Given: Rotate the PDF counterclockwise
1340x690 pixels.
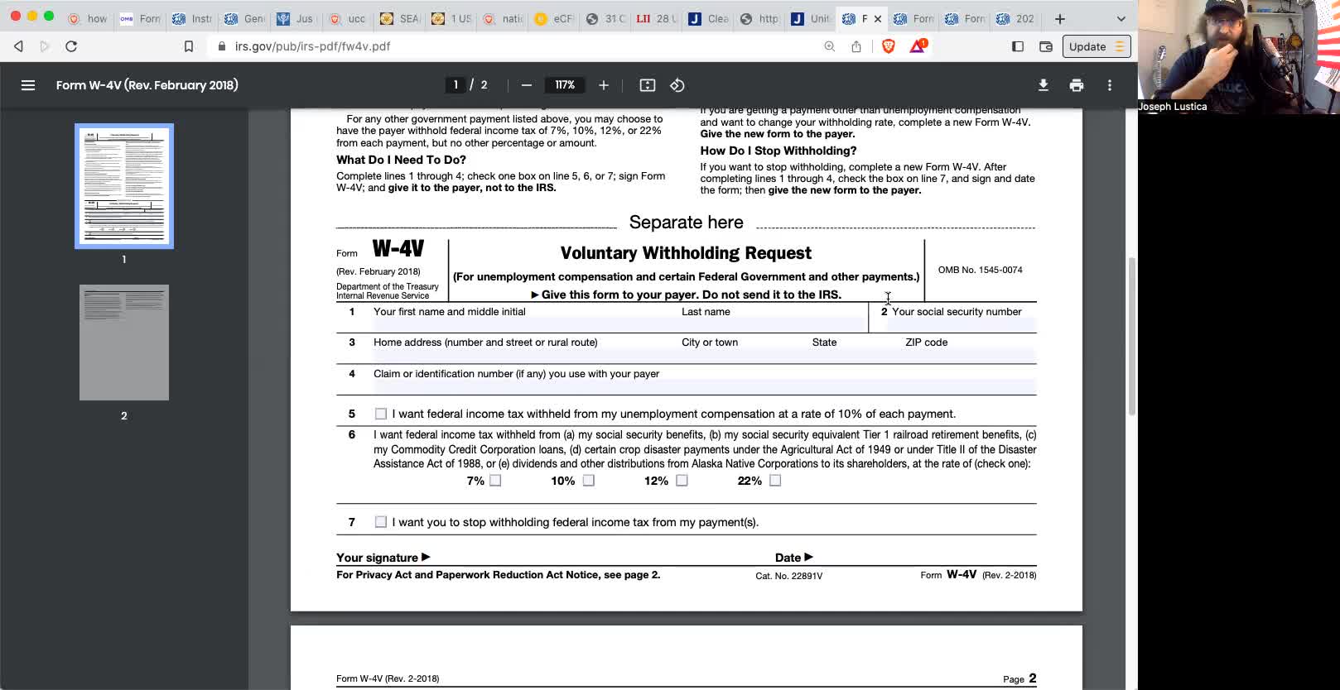Looking at the screenshot, I should coord(677,85).
